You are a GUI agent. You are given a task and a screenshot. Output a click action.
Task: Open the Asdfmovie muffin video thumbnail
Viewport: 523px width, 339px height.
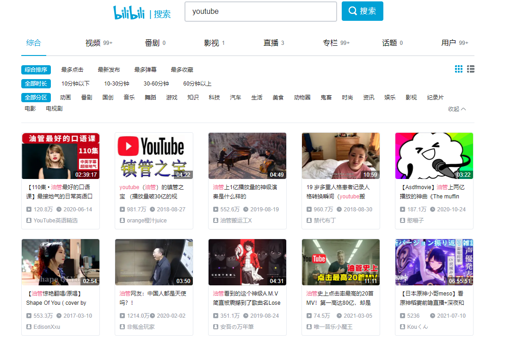point(434,156)
